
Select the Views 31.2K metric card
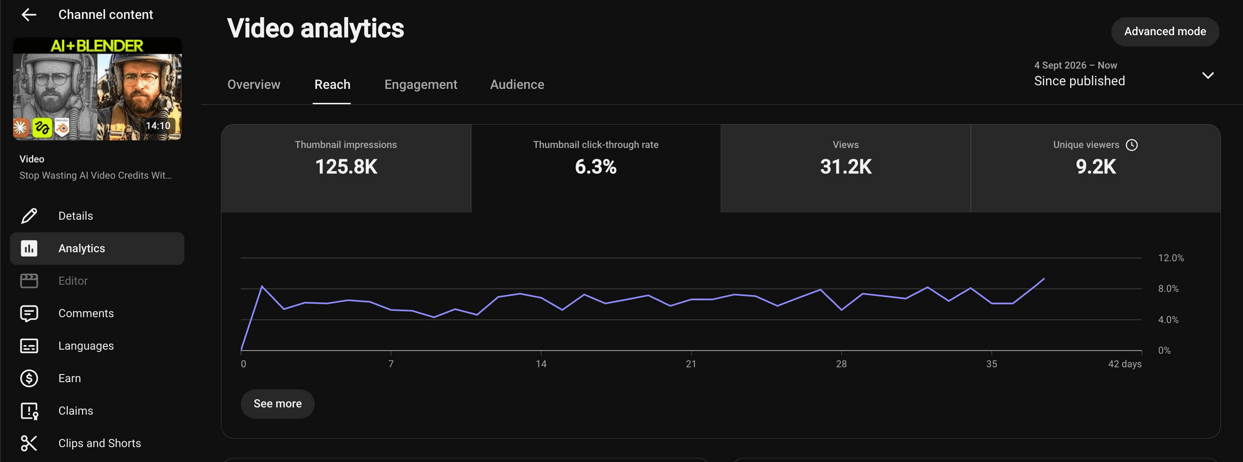[x=845, y=168]
